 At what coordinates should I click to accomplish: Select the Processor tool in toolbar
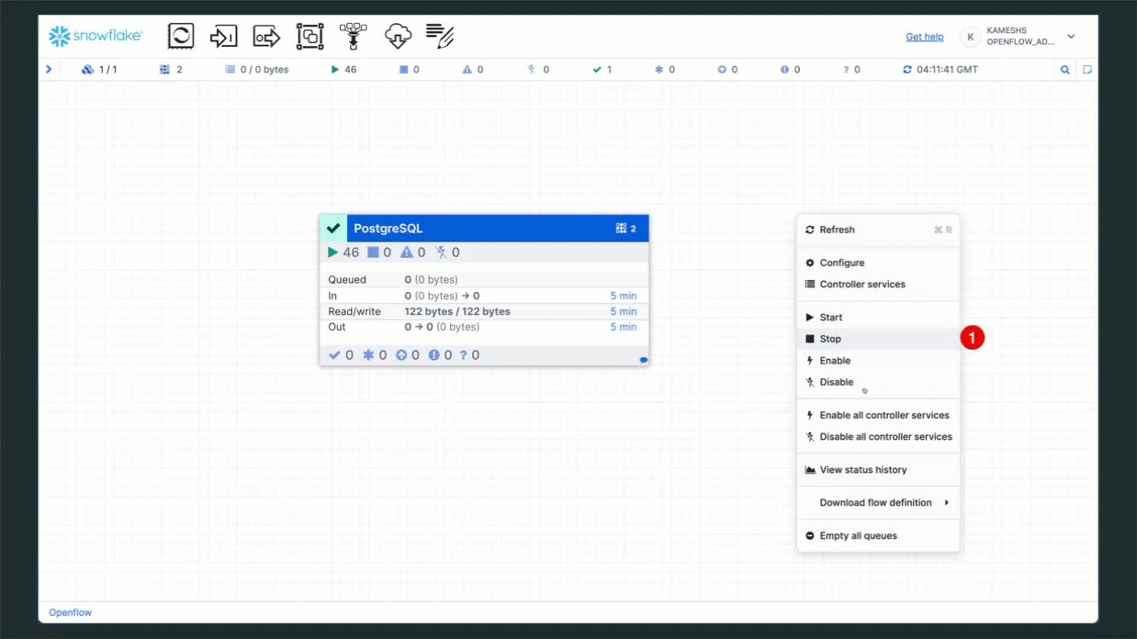(x=181, y=36)
